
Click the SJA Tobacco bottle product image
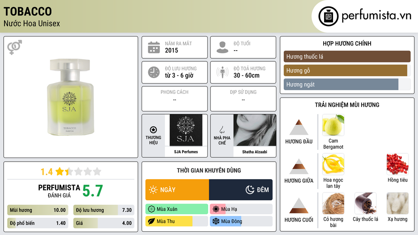[x=70, y=97]
